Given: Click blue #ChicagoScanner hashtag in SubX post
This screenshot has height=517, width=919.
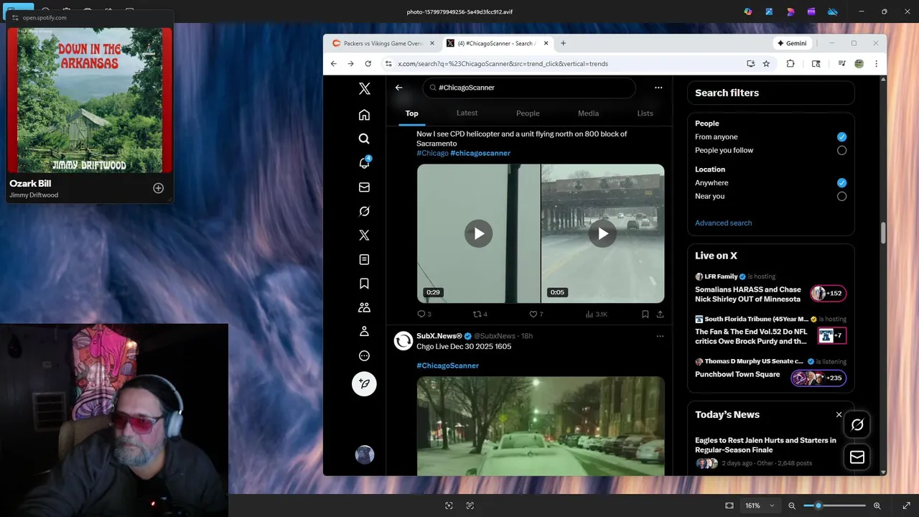Looking at the screenshot, I should (447, 365).
